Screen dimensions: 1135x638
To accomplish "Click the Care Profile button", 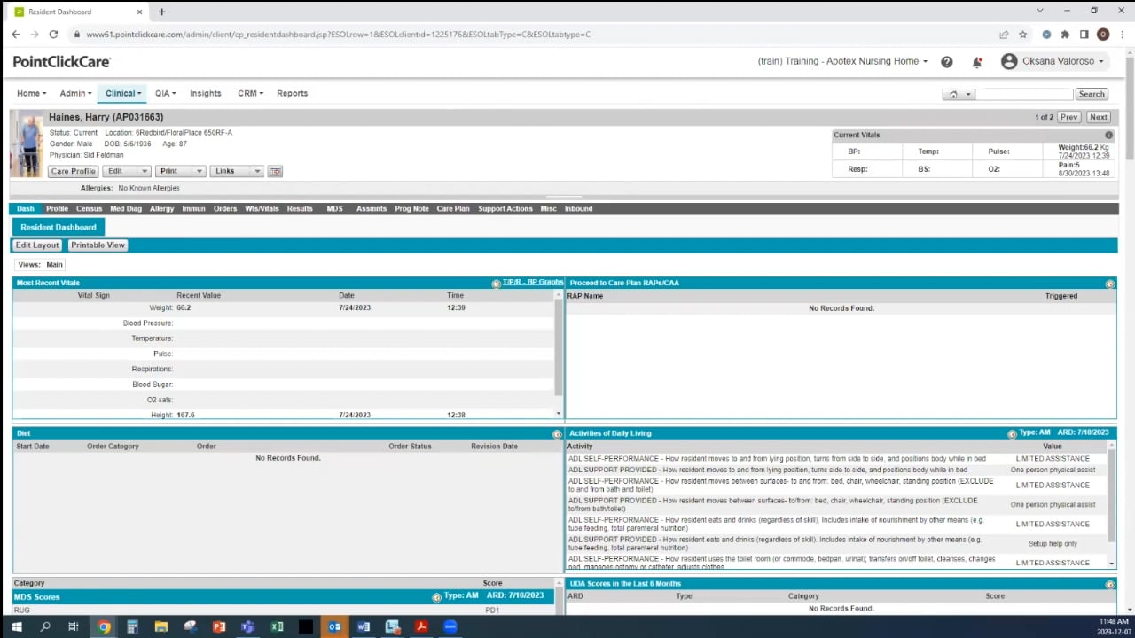I will point(73,171).
